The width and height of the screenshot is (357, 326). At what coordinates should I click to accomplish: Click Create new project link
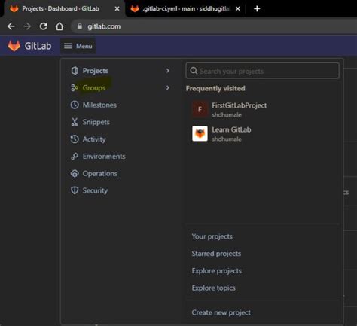click(221, 312)
